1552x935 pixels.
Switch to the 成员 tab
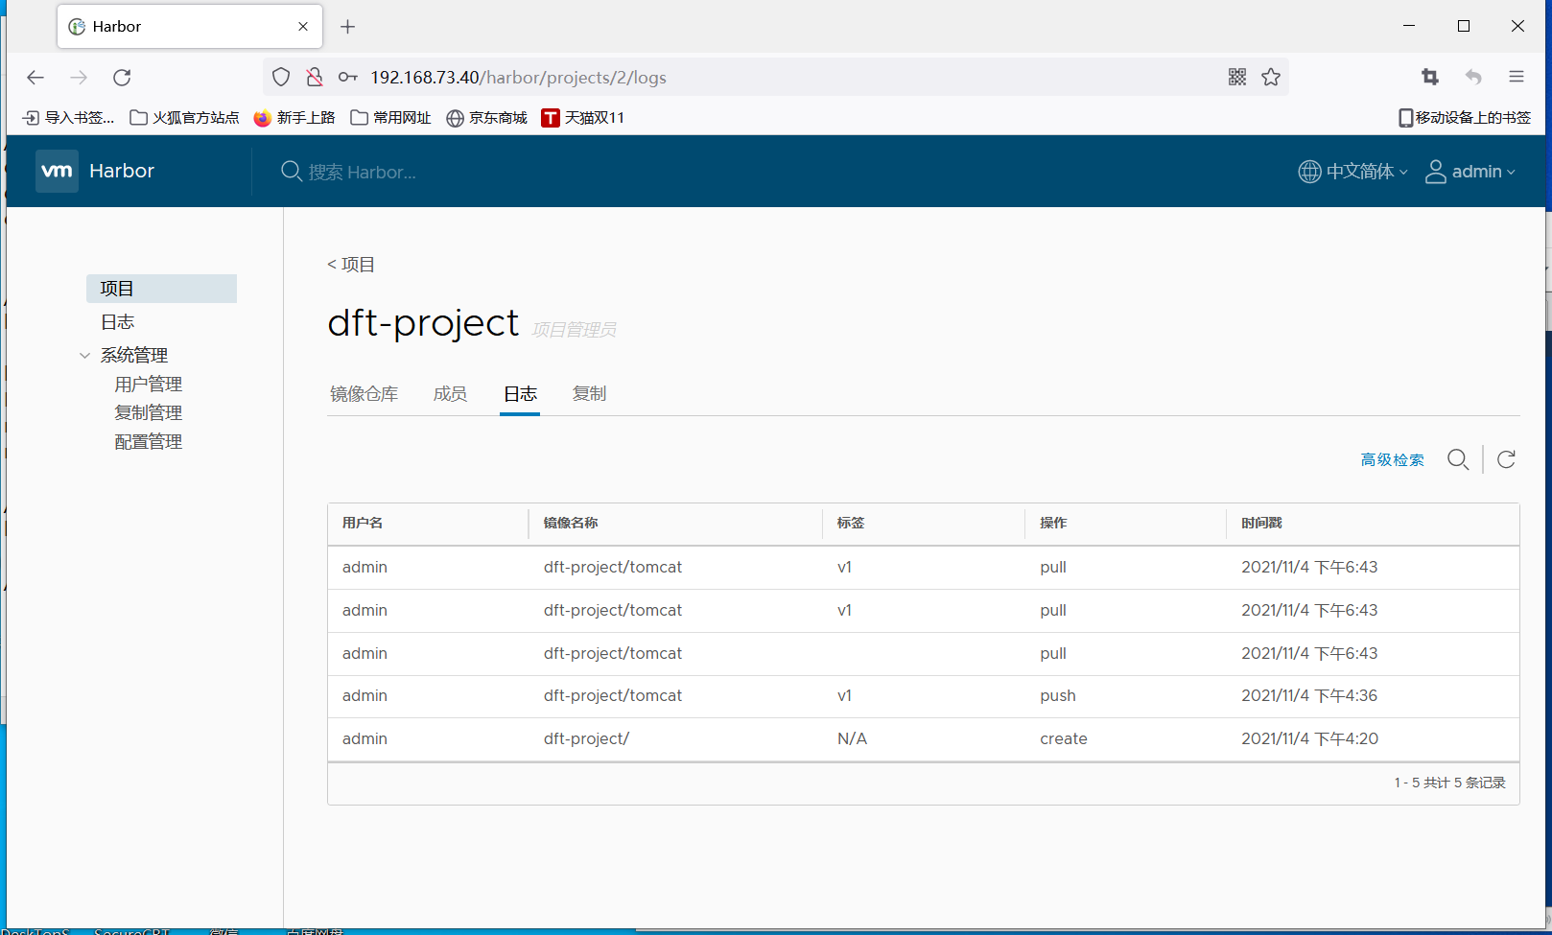450,394
